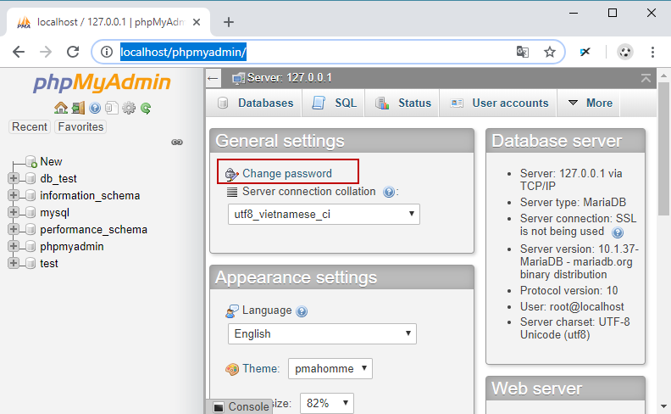Open the Recent tables tab

point(30,127)
